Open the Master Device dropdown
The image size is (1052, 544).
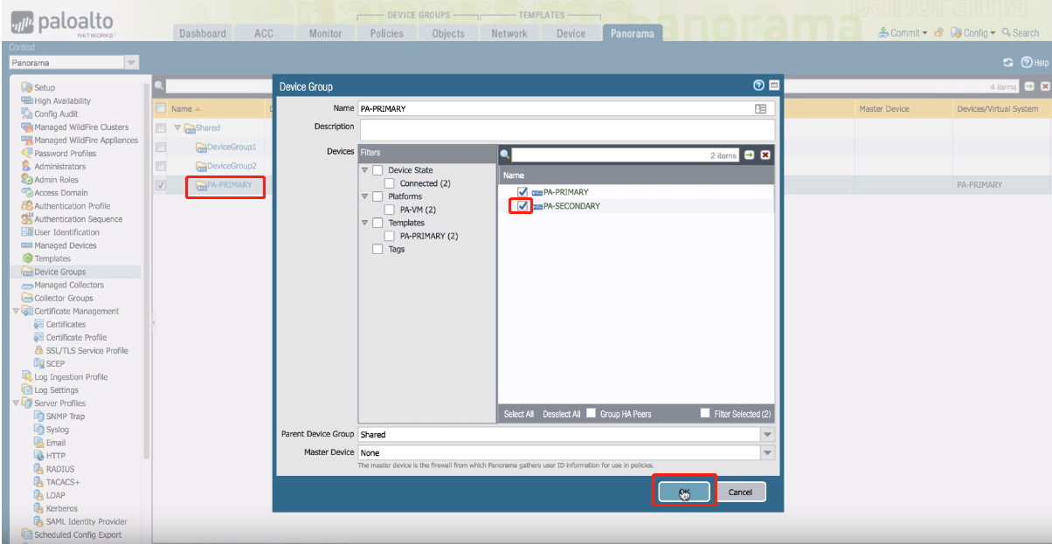(767, 453)
